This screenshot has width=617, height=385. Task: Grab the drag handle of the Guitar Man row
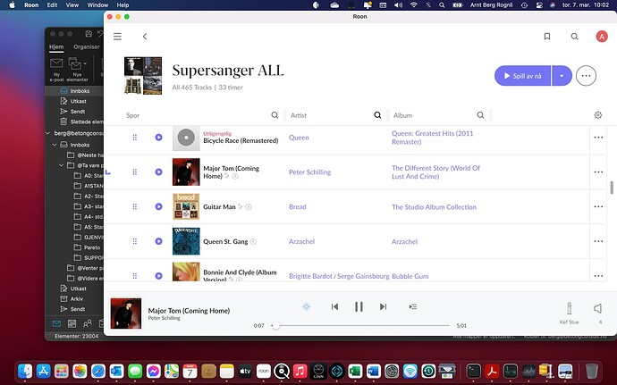(134, 206)
